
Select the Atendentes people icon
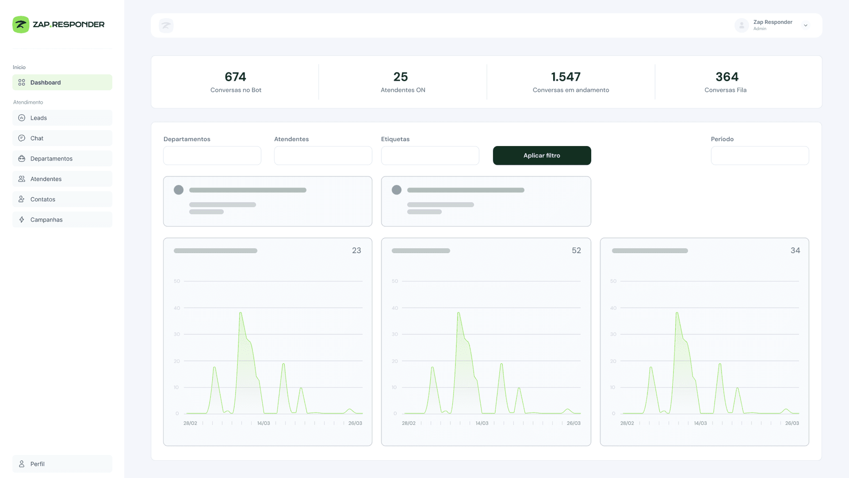coord(22,179)
